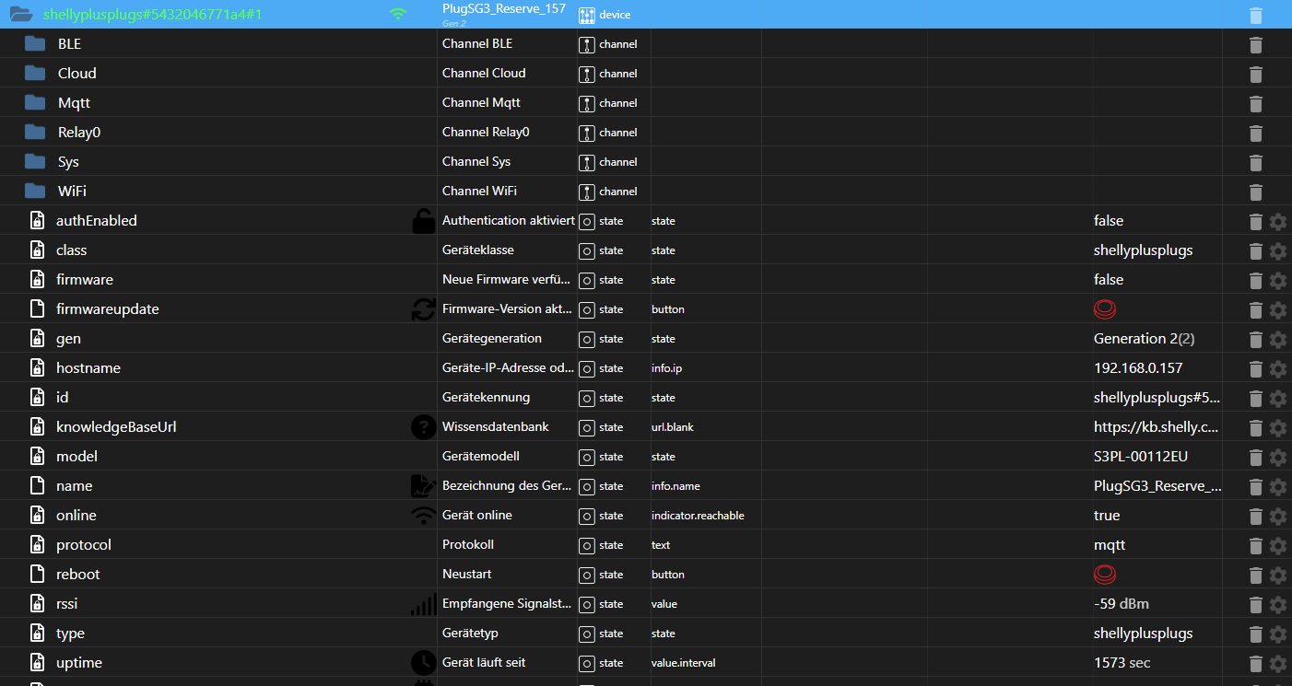Viewport: 1292px width, 686px height.
Task: Select the hostname state row
Action: (x=646, y=368)
